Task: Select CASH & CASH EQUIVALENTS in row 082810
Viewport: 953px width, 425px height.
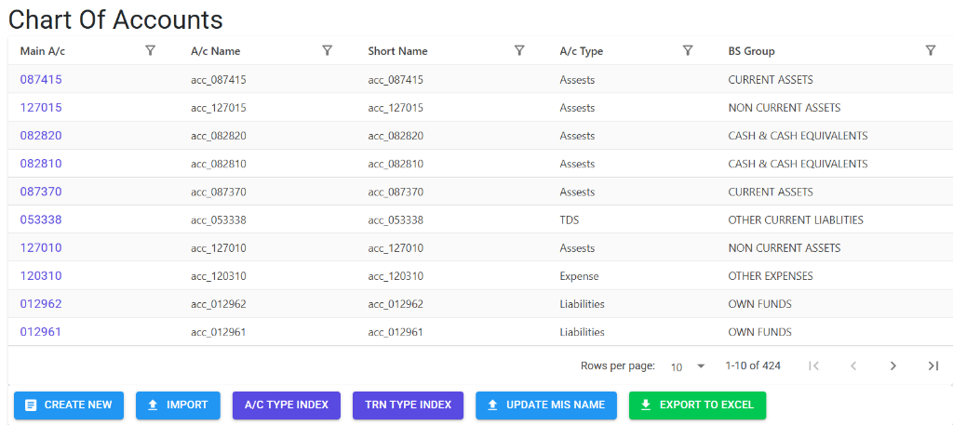Action: pos(798,164)
